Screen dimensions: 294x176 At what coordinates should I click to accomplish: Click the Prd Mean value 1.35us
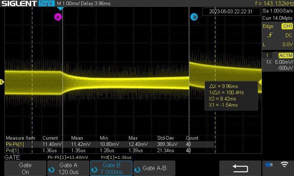[x=78, y=150]
